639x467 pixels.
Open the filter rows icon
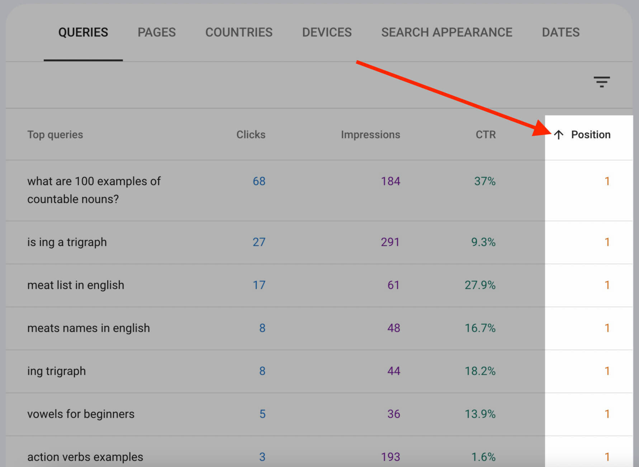[601, 82]
